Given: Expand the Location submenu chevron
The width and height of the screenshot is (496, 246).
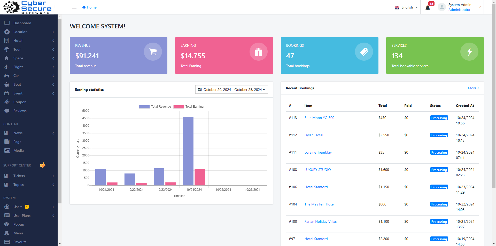Looking at the screenshot, I should click(x=53, y=32).
